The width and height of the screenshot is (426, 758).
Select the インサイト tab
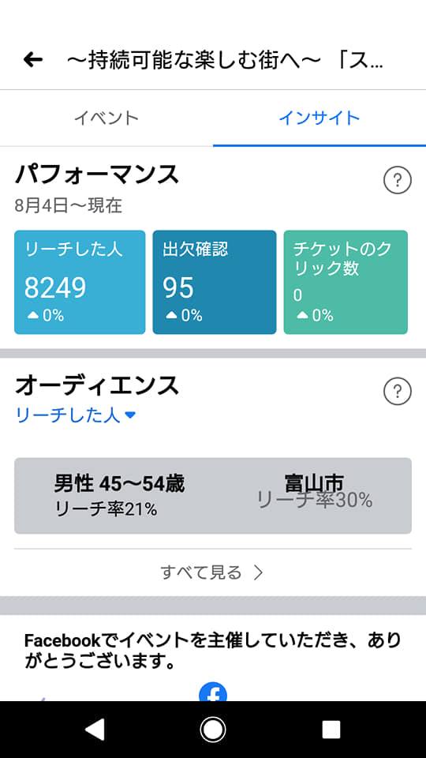point(319,118)
